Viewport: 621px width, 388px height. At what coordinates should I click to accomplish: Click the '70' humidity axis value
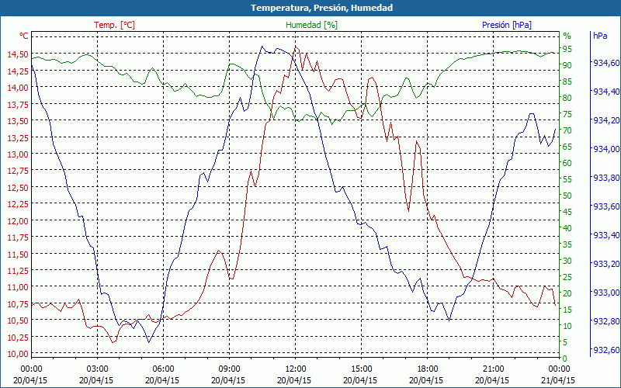coord(567,130)
